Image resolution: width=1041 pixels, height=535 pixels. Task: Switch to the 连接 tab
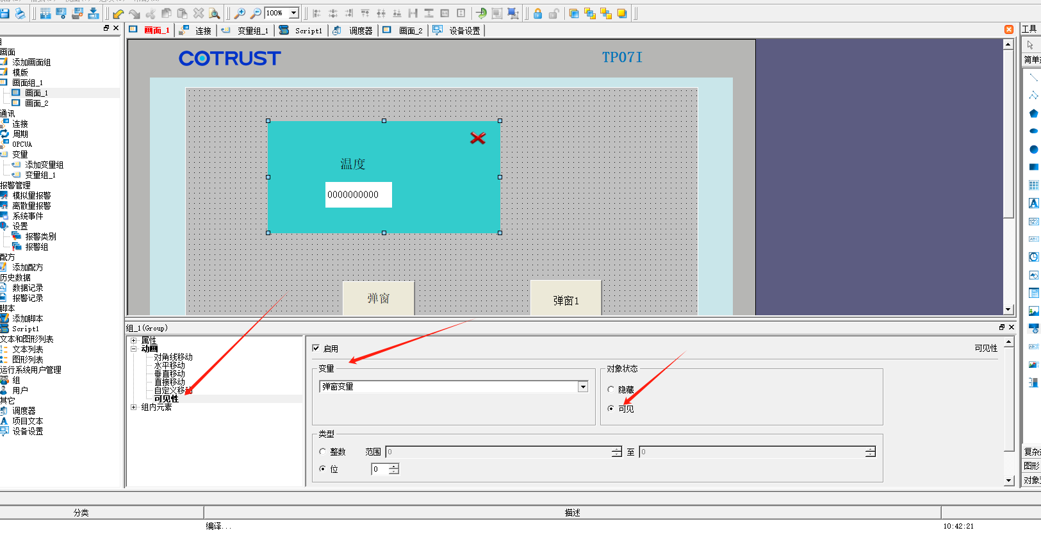(x=196, y=30)
